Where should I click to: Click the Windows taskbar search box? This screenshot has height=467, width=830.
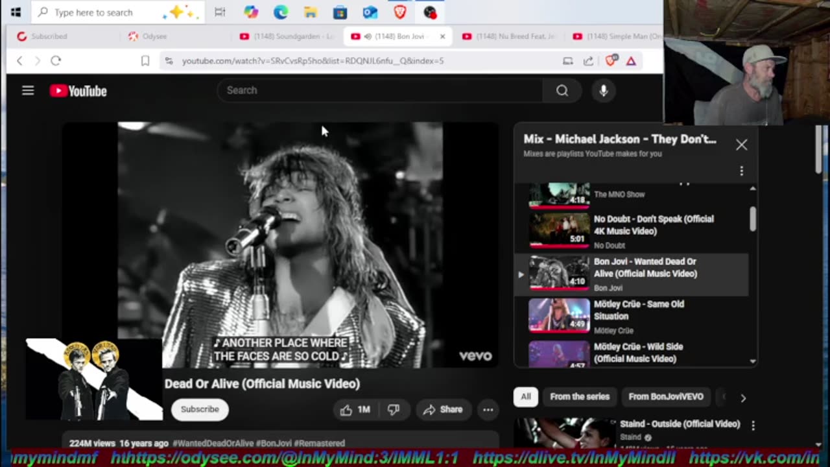point(118,12)
